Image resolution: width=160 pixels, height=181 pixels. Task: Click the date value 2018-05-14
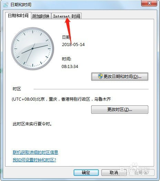[x=73, y=44]
